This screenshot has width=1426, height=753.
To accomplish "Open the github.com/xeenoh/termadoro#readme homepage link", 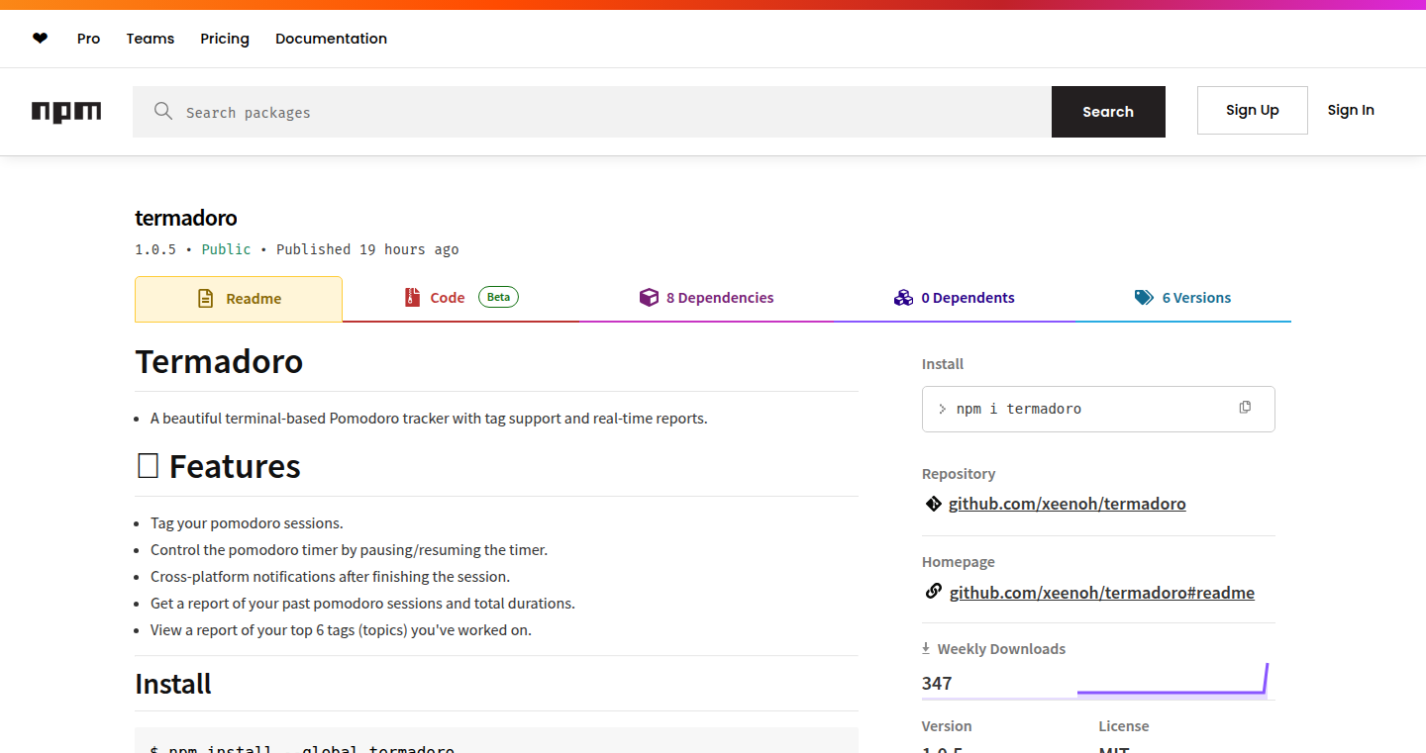I will coord(1102,593).
